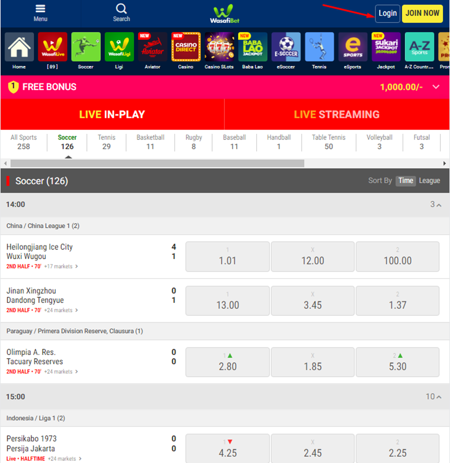Image resolution: width=450 pixels, height=463 pixels.
Task: Bet on Olimpia A. Res. win at 2.80
Action: (x=228, y=362)
